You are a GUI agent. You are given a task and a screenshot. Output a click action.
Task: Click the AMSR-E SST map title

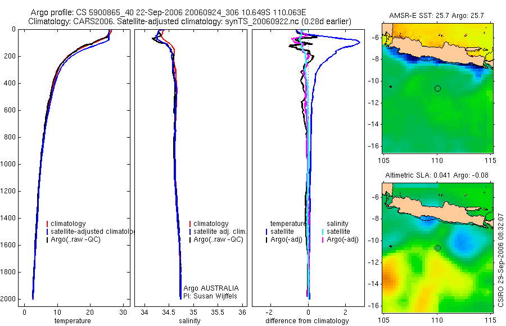click(437, 16)
